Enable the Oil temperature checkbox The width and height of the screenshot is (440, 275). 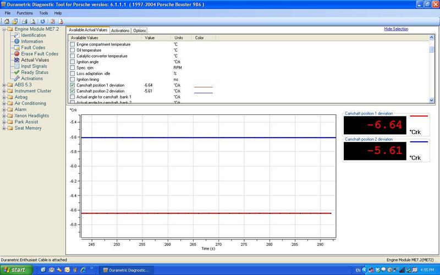click(73, 50)
